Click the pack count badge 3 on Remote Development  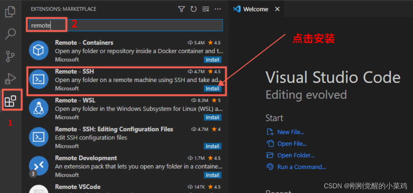[33, 174]
